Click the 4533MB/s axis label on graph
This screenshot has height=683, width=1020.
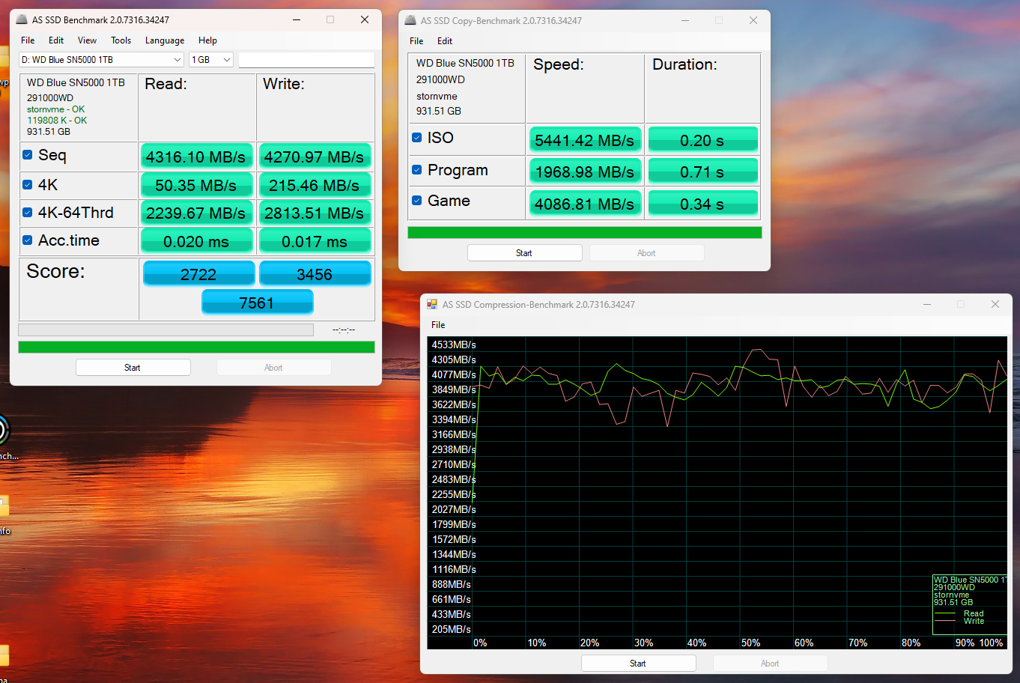[x=454, y=344]
